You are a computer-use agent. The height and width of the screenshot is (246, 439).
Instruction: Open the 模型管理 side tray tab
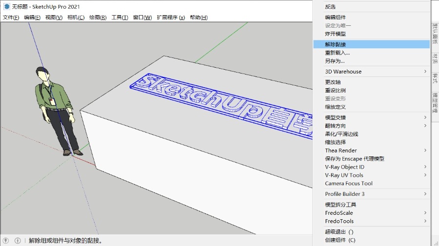(435, 103)
